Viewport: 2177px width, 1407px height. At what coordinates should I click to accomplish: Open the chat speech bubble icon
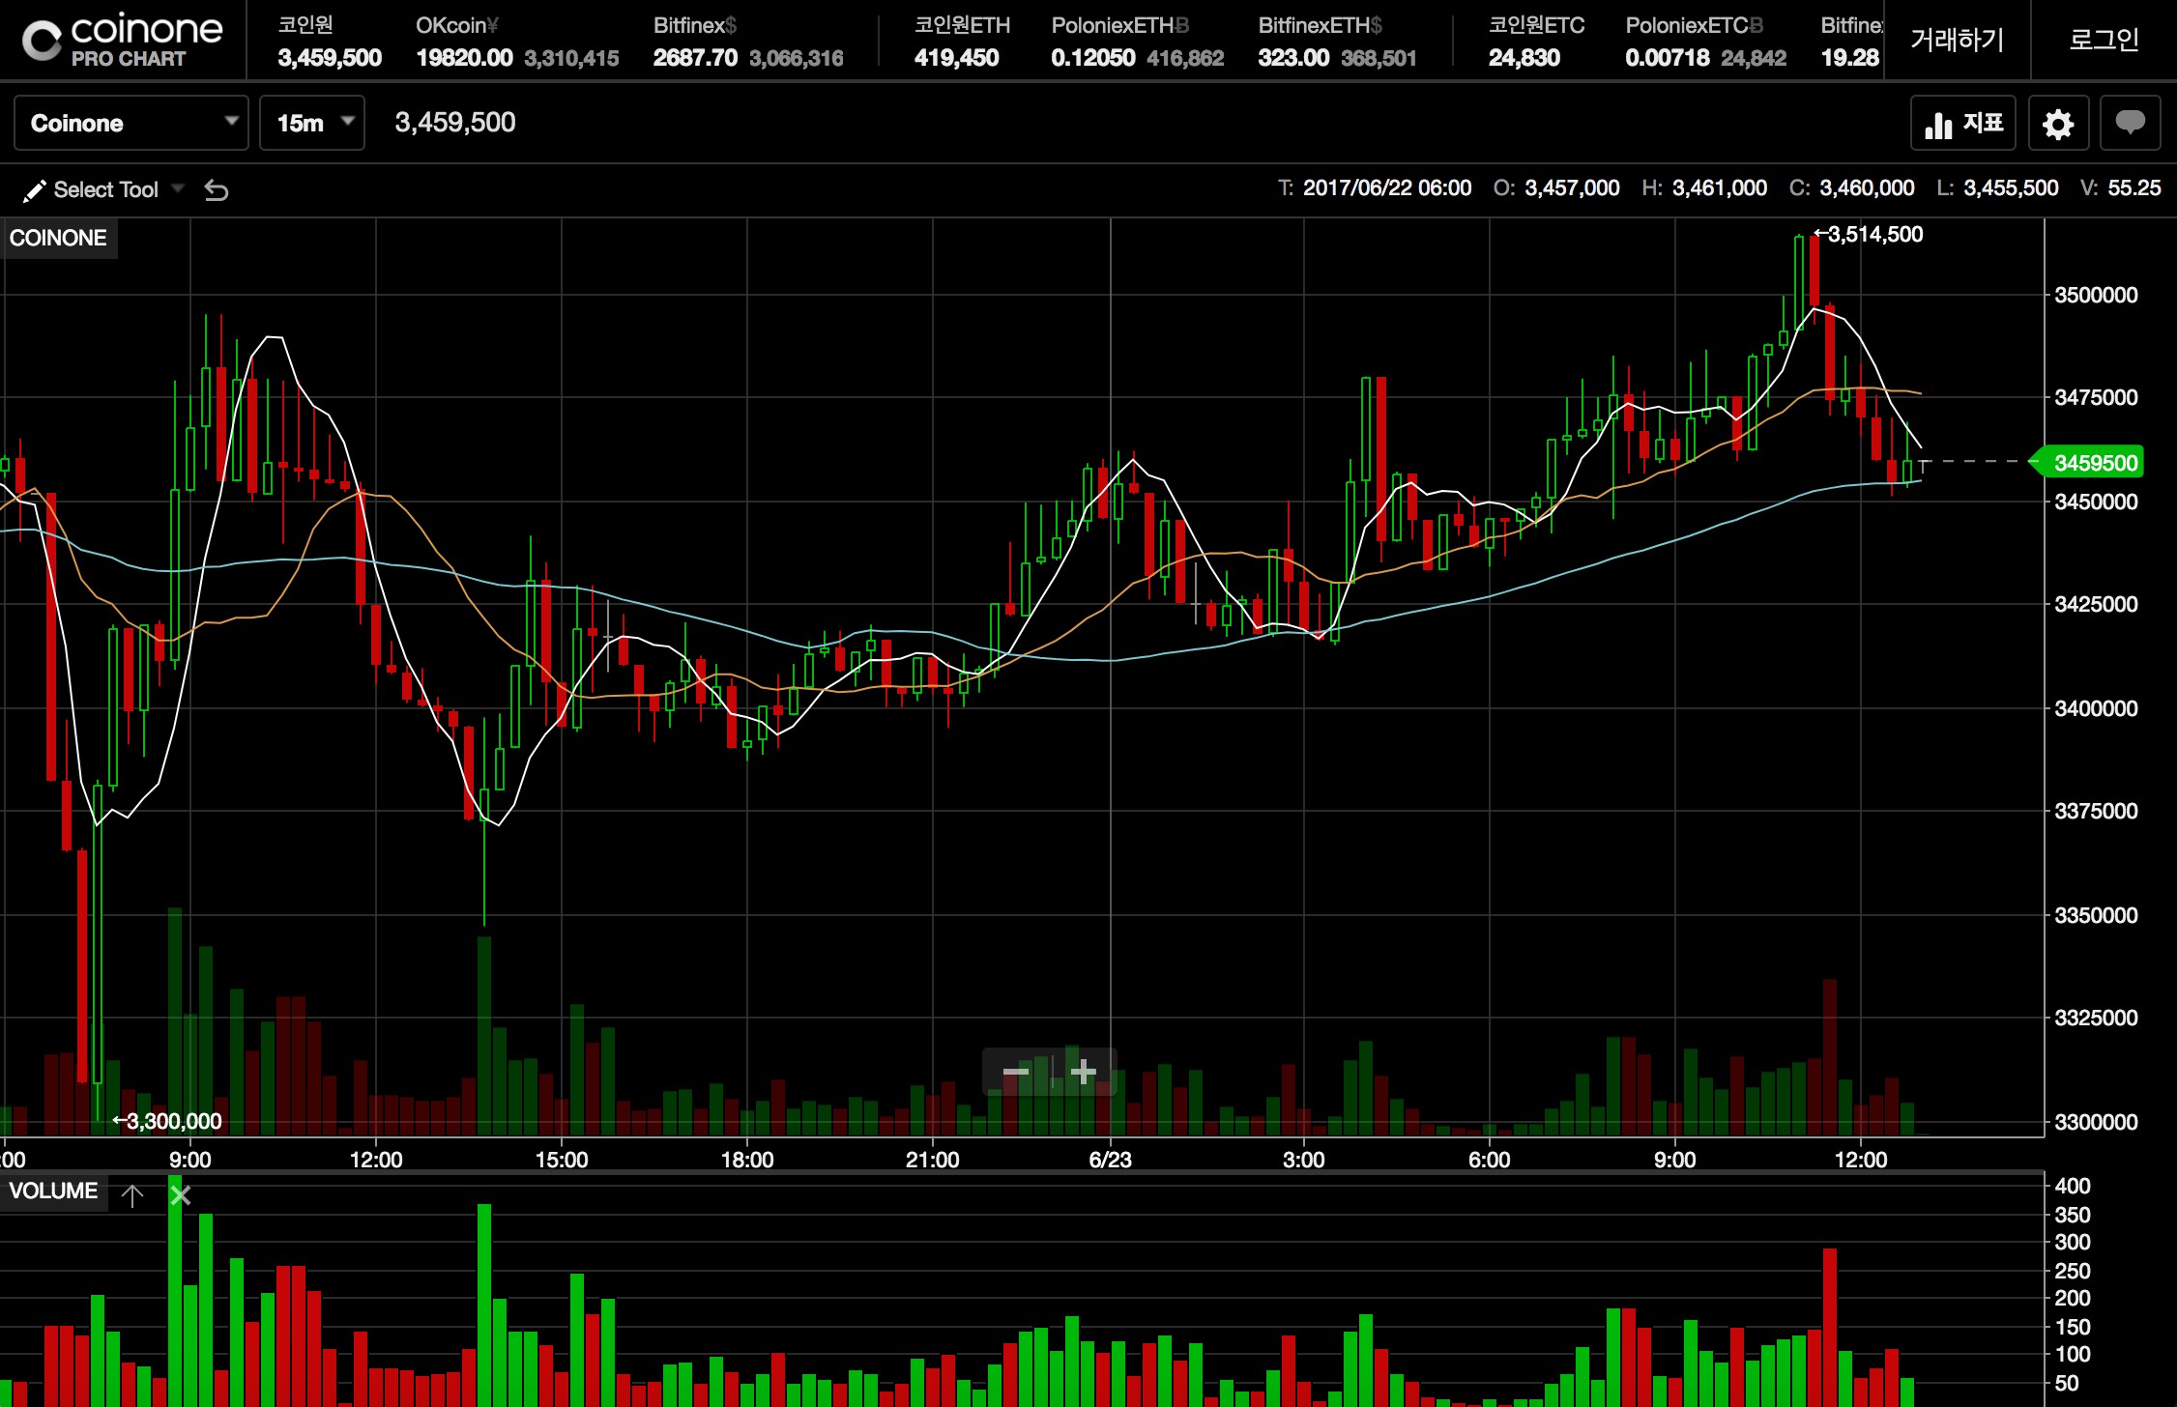click(x=2130, y=124)
